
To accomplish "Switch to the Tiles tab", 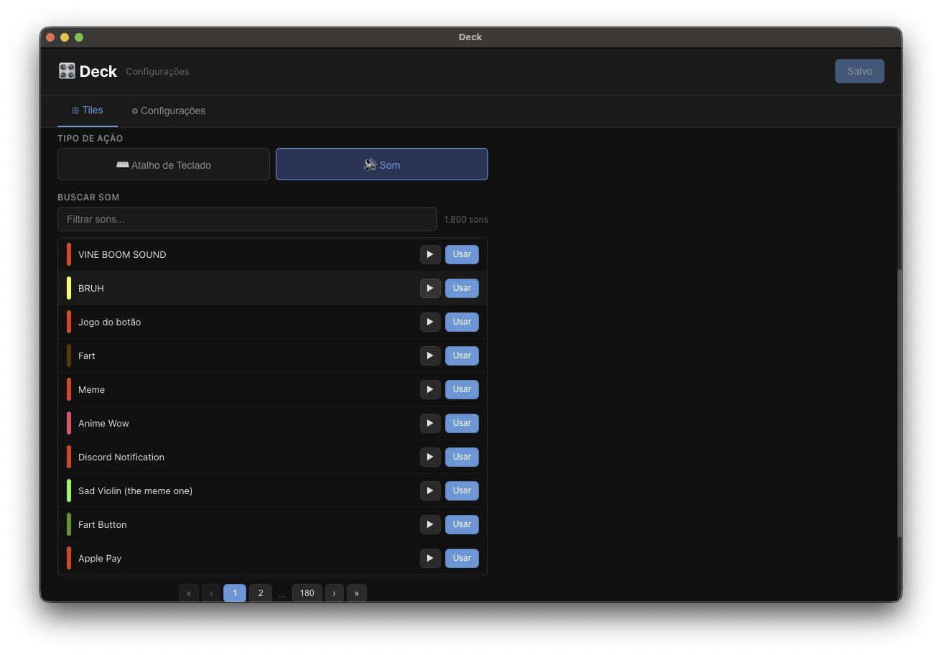I will pos(88,111).
